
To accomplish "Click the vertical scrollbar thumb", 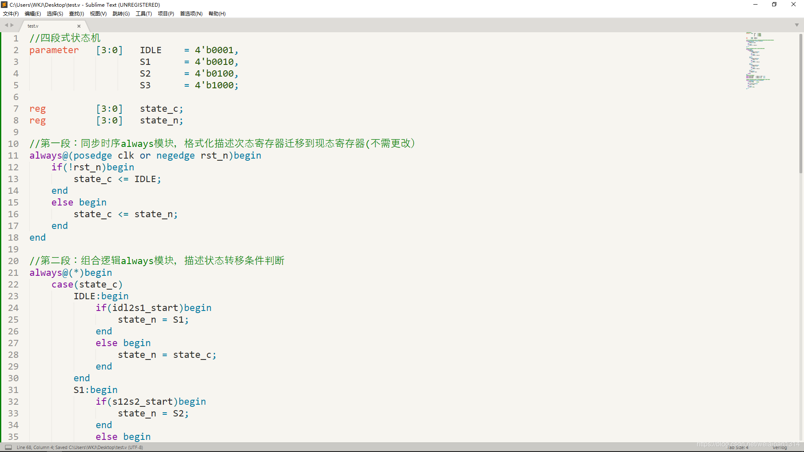I will 801,103.
